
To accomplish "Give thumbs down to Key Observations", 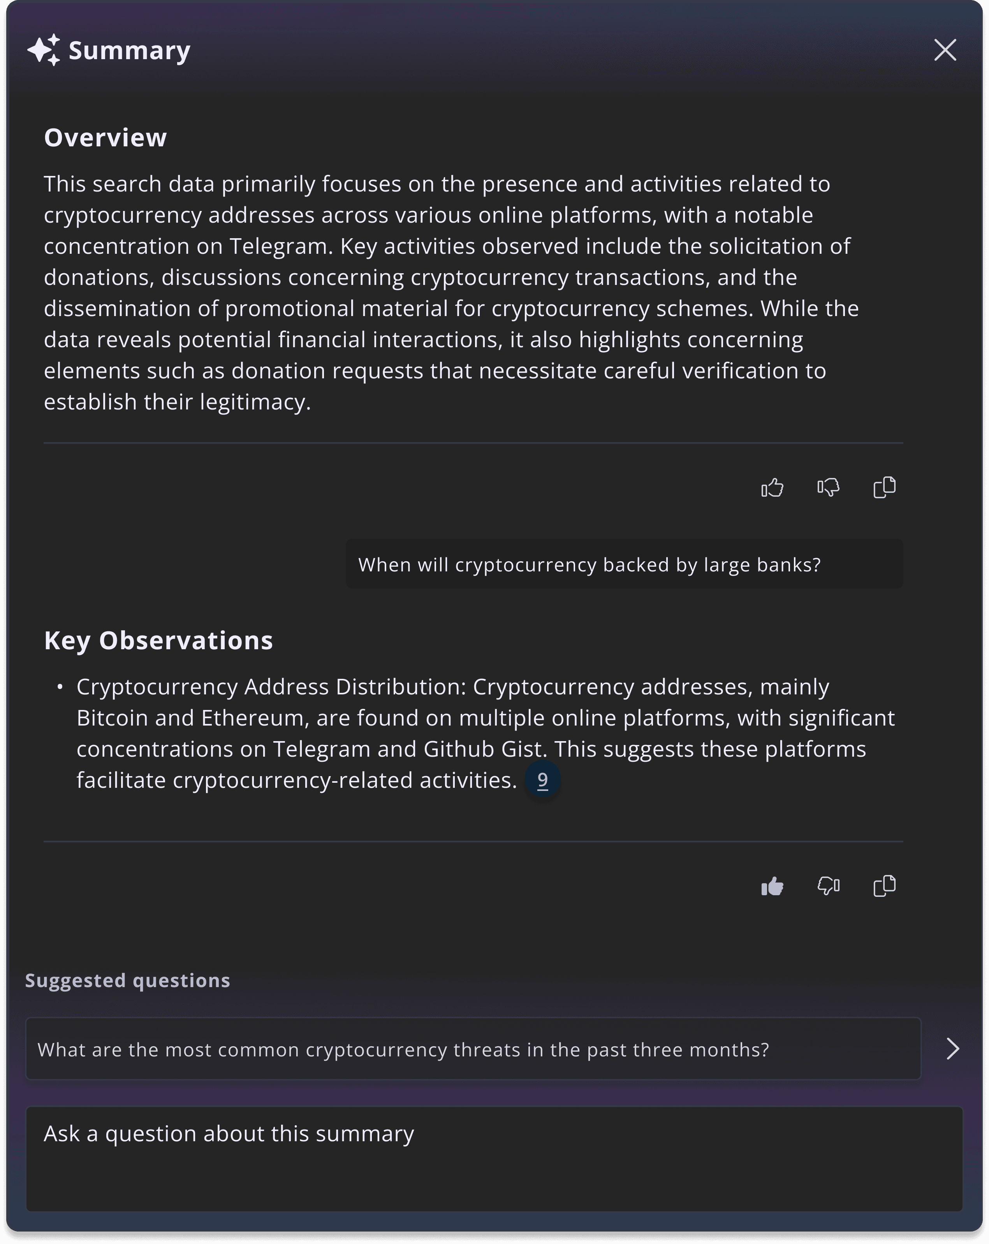I will 829,886.
